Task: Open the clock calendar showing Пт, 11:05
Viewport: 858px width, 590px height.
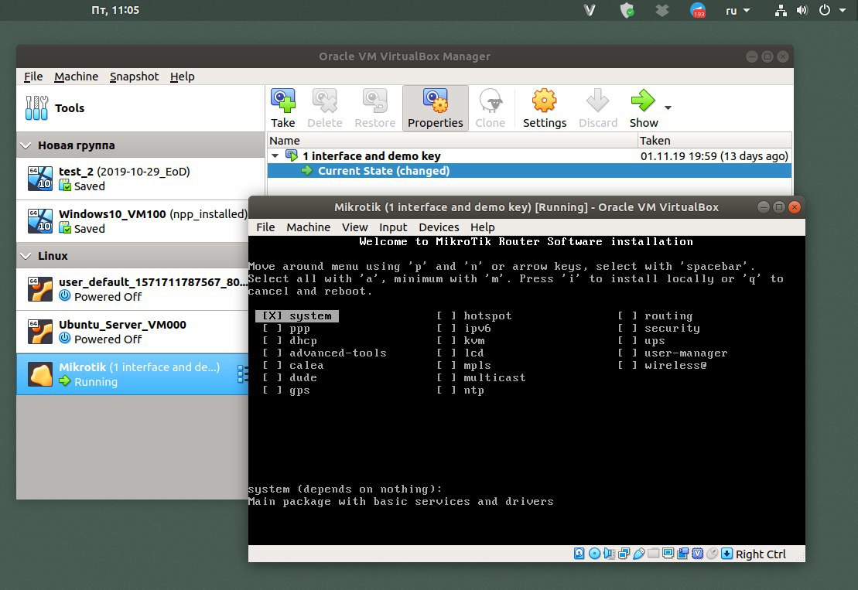Action: coord(115,10)
